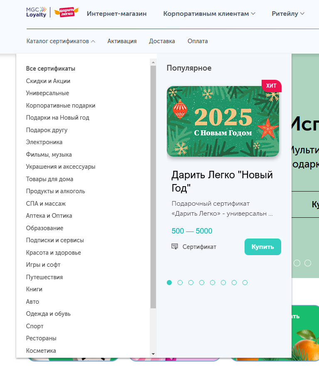Collapse the Каталог сертификатов menu
This screenshot has width=319, height=369.
click(x=61, y=41)
